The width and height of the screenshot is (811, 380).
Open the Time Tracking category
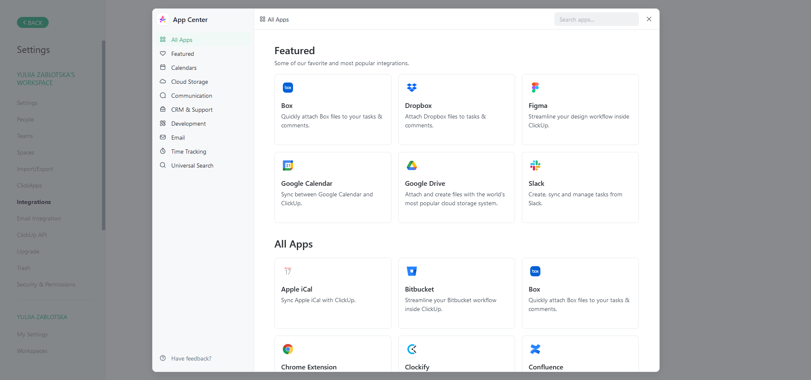203,151
